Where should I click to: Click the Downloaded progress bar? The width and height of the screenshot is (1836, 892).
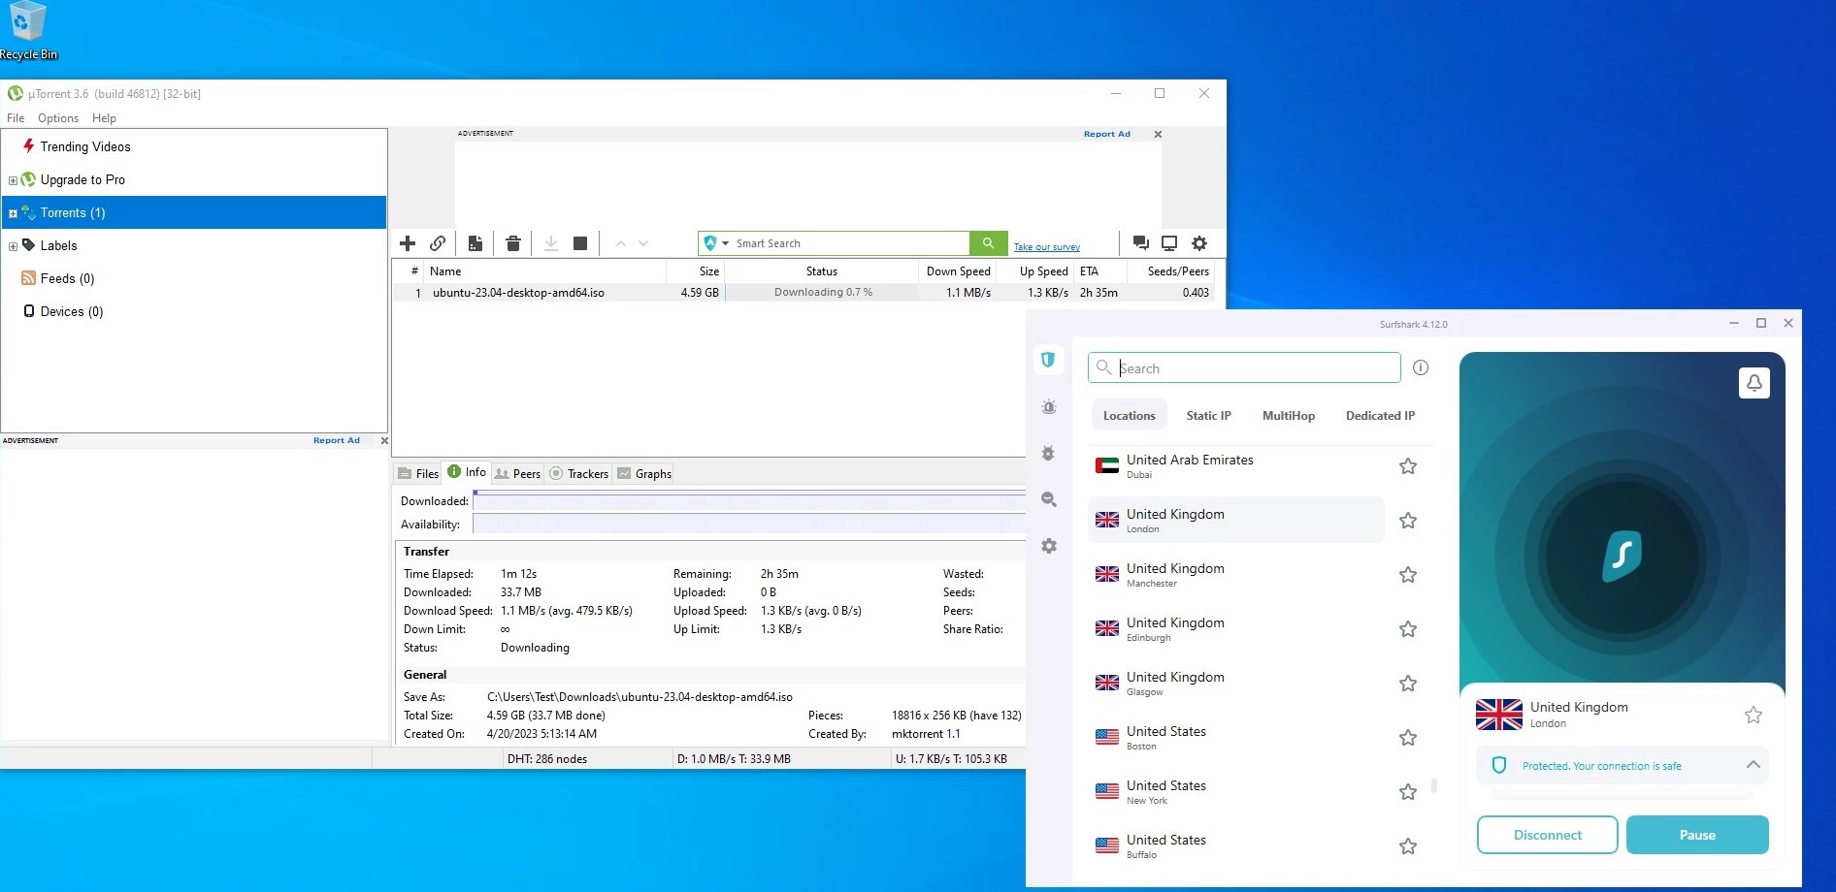[x=747, y=500]
